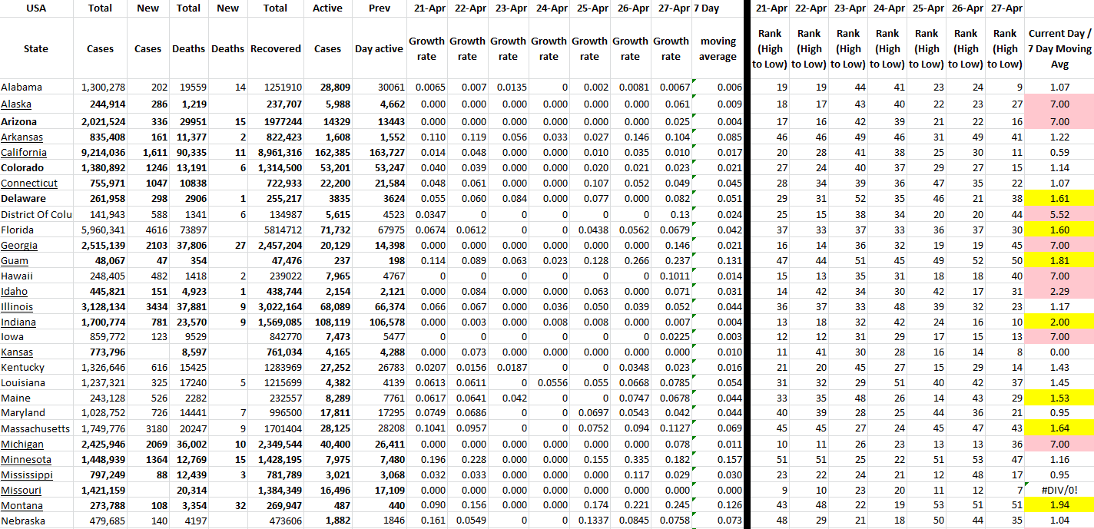Click the 'Day active' header cell
Image resolution: width=1094 pixels, height=529 pixels.
[x=379, y=48]
